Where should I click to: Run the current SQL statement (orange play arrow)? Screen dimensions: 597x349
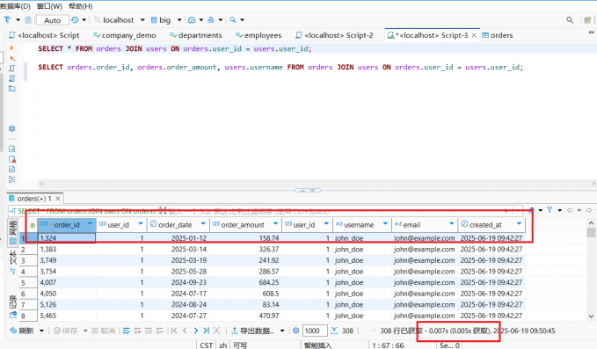pyautogui.click(x=11, y=48)
